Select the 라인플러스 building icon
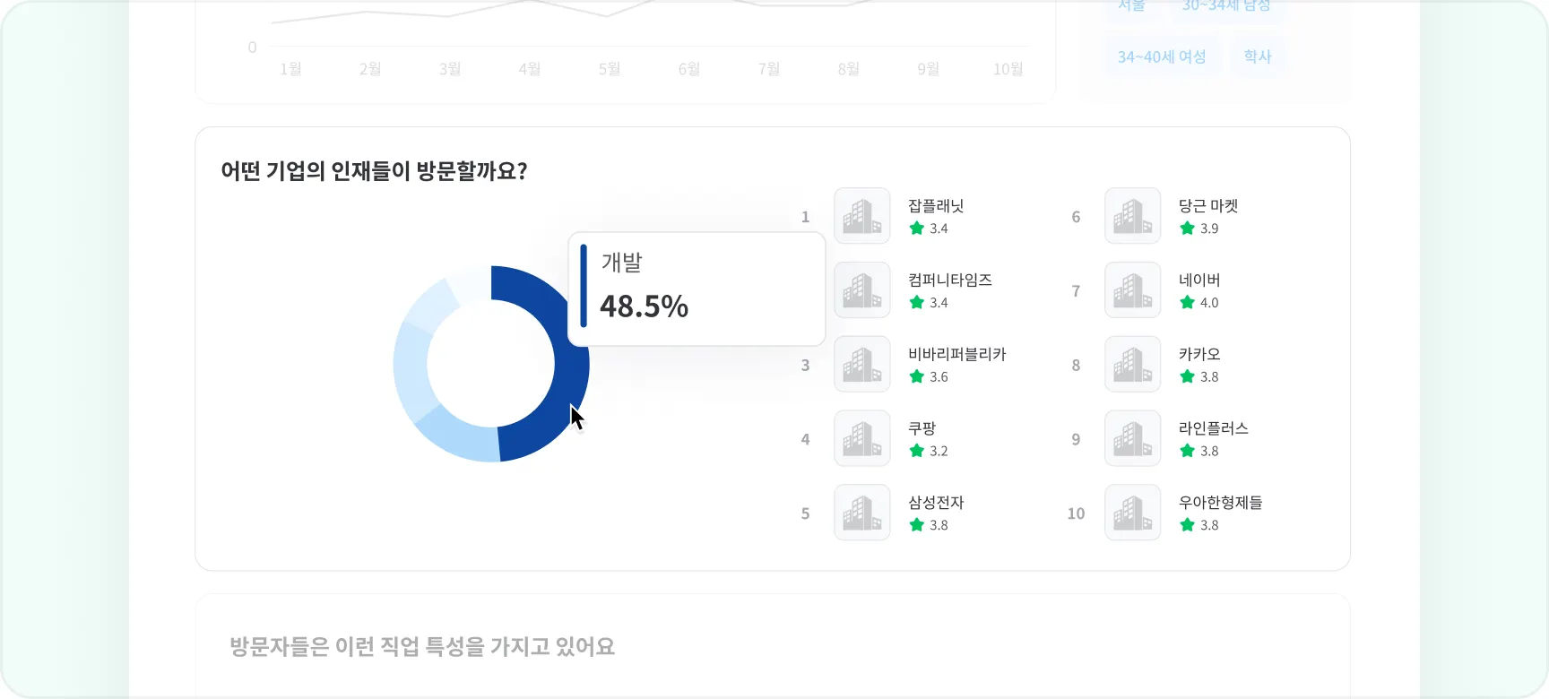The height and width of the screenshot is (699, 1549). coord(1133,439)
